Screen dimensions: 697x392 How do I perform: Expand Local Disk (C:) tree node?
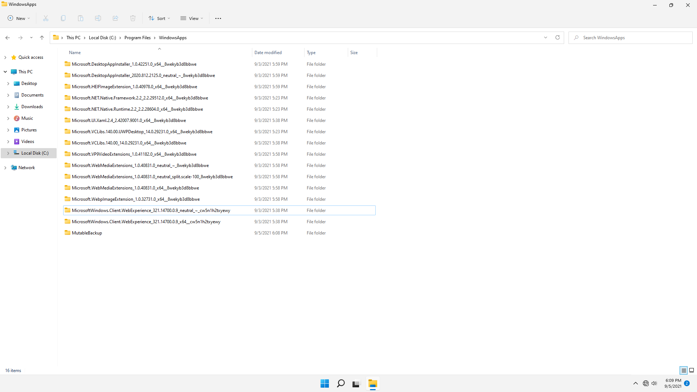8,153
